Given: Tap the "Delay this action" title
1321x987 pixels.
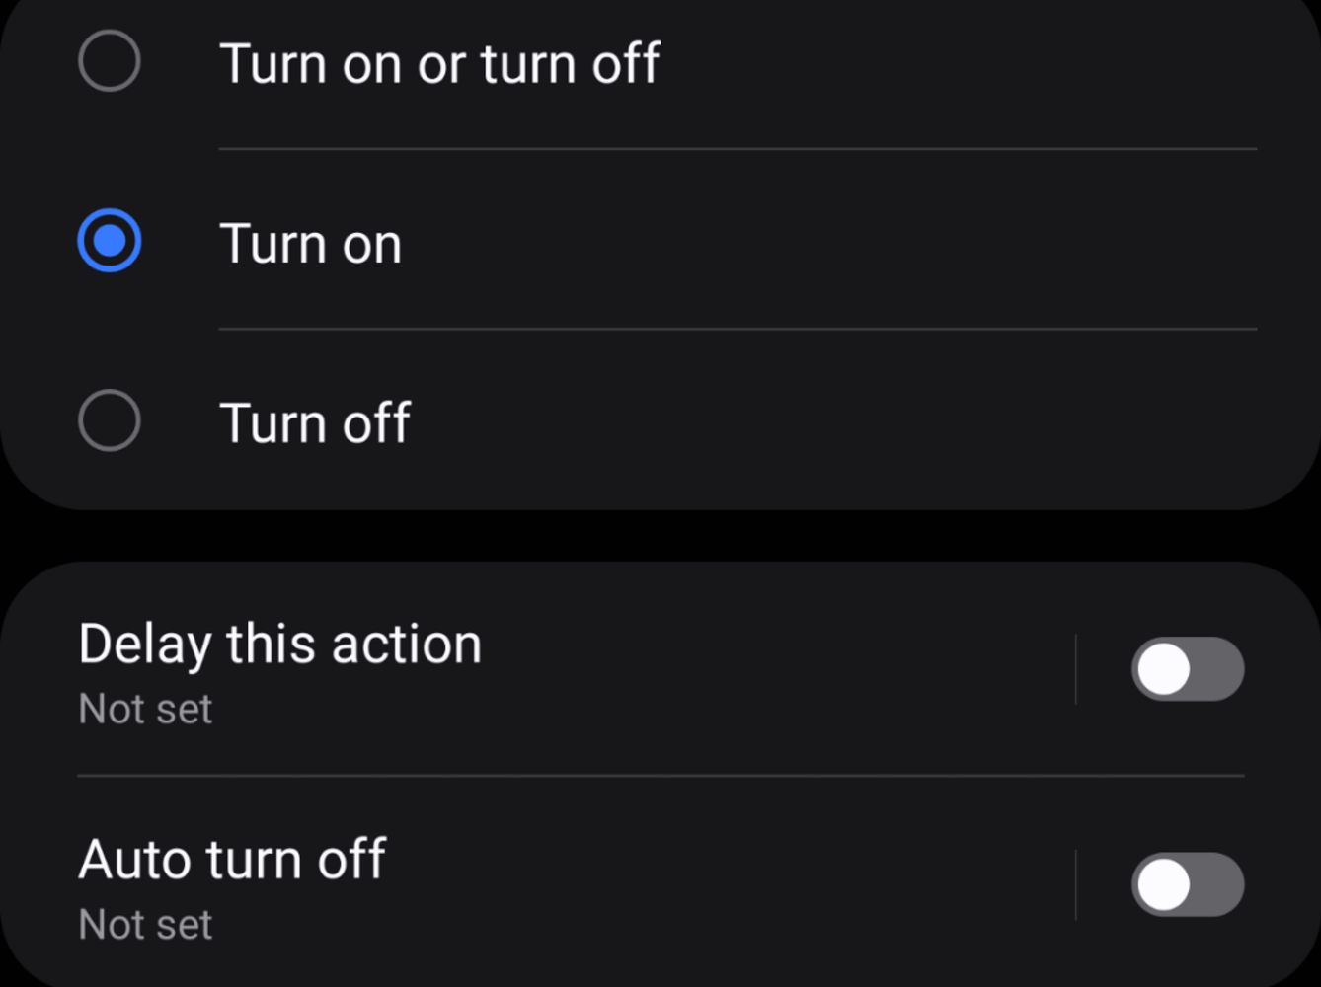Looking at the screenshot, I should point(279,643).
